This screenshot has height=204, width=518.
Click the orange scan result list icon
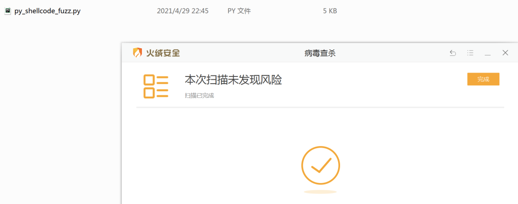(156, 86)
